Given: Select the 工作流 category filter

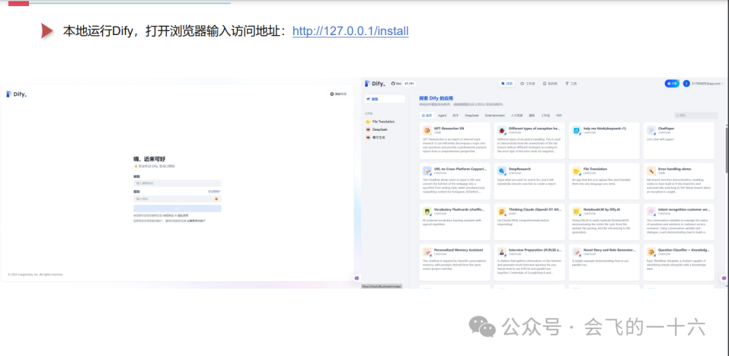Looking at the screenshot, I should 545,115.
